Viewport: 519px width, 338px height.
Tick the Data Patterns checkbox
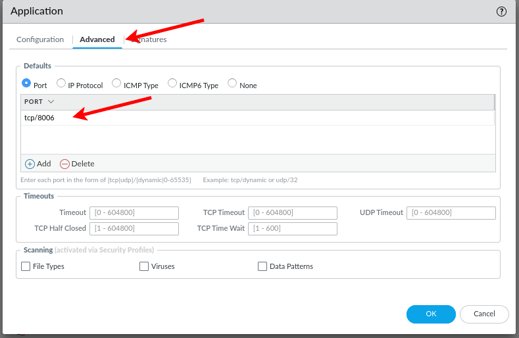pos(262,266)
